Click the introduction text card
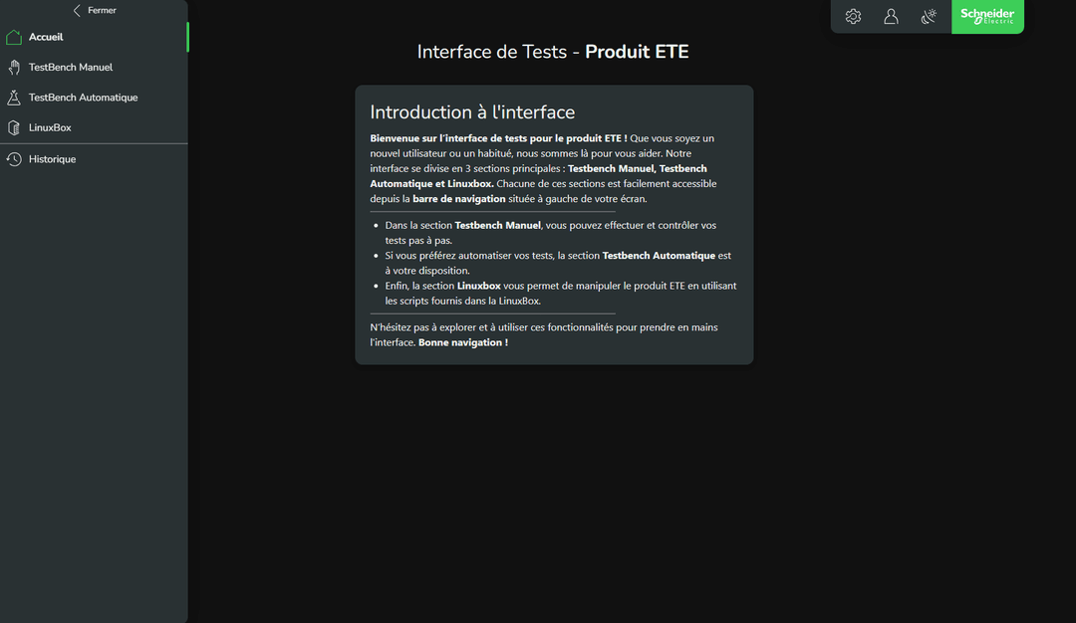This screenshot has height=623, width=1076. tap(554, 224)
